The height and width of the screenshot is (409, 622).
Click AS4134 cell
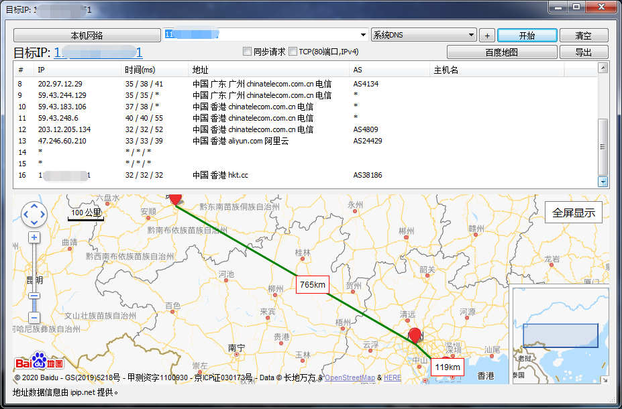tap(366, 84)
